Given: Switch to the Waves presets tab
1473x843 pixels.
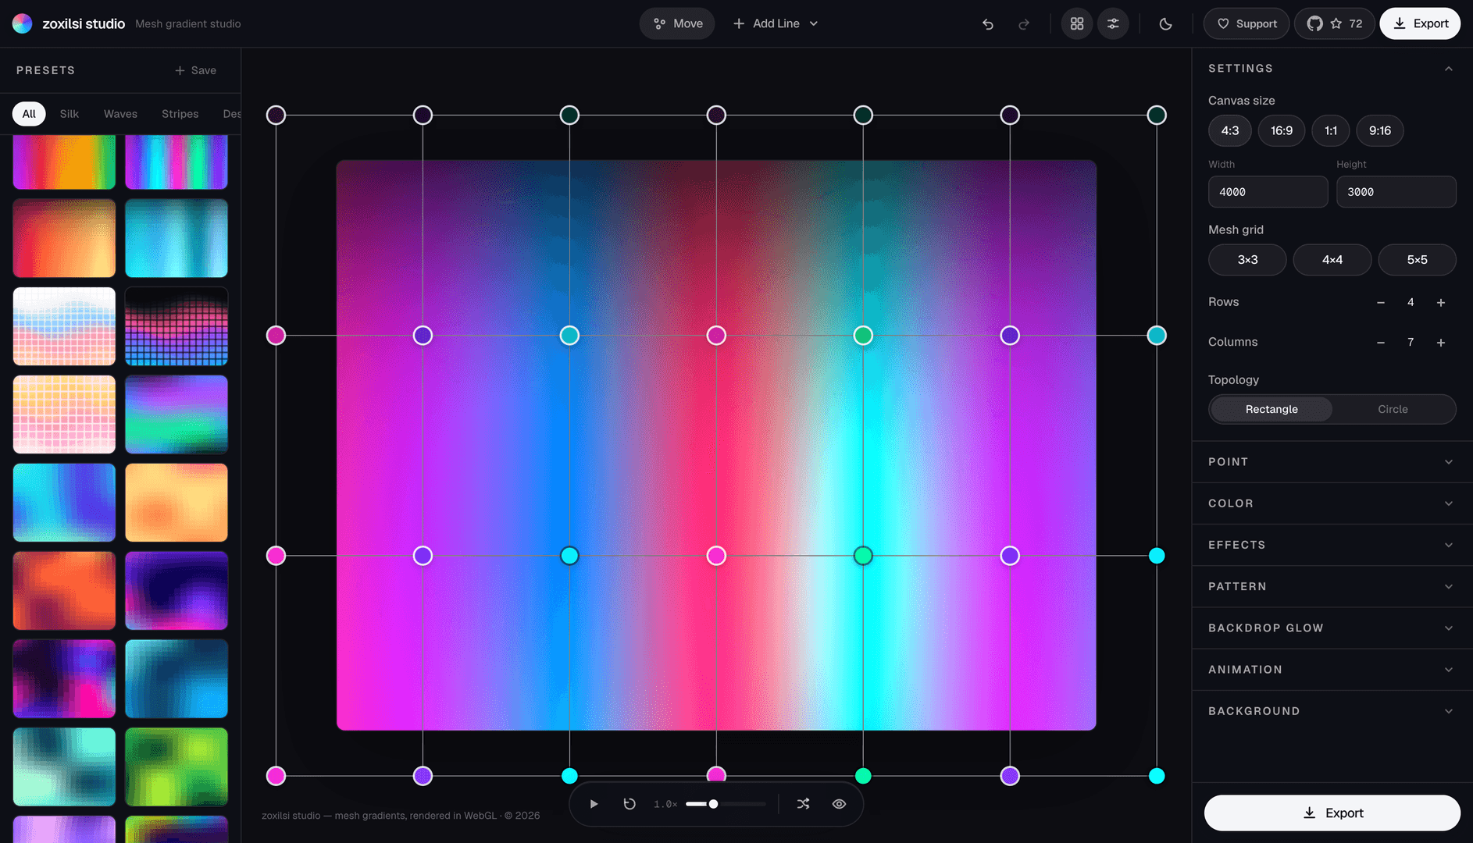Looking at the screenshot, I should click(x=120, y=114).
